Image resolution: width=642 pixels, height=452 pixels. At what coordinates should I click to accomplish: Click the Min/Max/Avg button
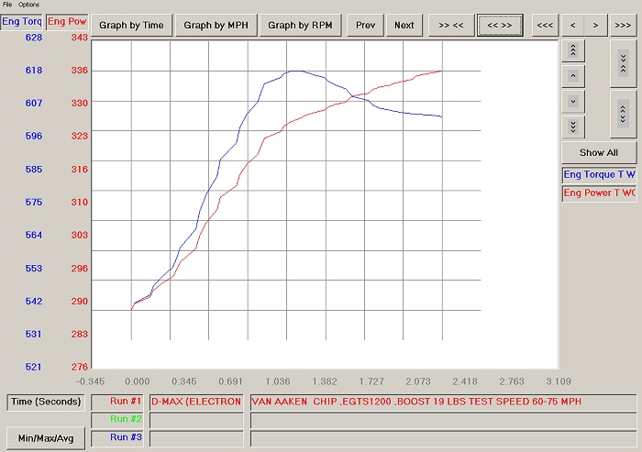[x=46, y=438]
